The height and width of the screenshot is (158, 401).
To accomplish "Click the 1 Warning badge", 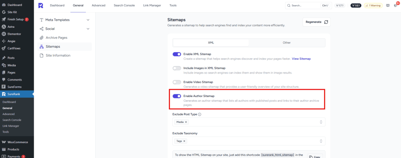I will click(x=374, y=5).
